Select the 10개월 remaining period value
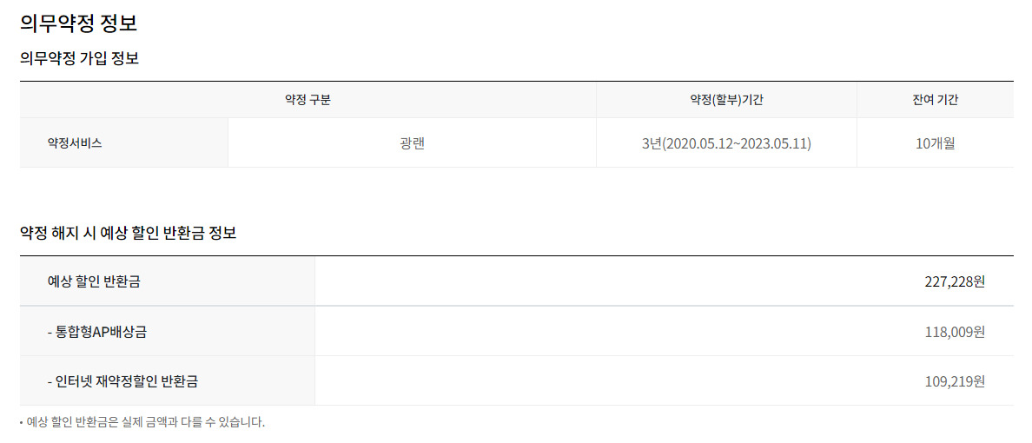This screenshot has height=443, width=1032. tap(935, 143)
